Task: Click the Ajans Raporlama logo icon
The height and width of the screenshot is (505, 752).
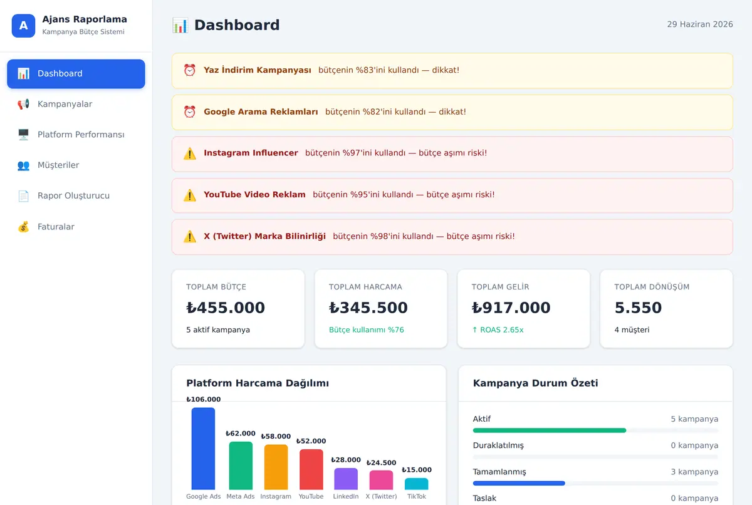Action: click(x=24, y=26)
